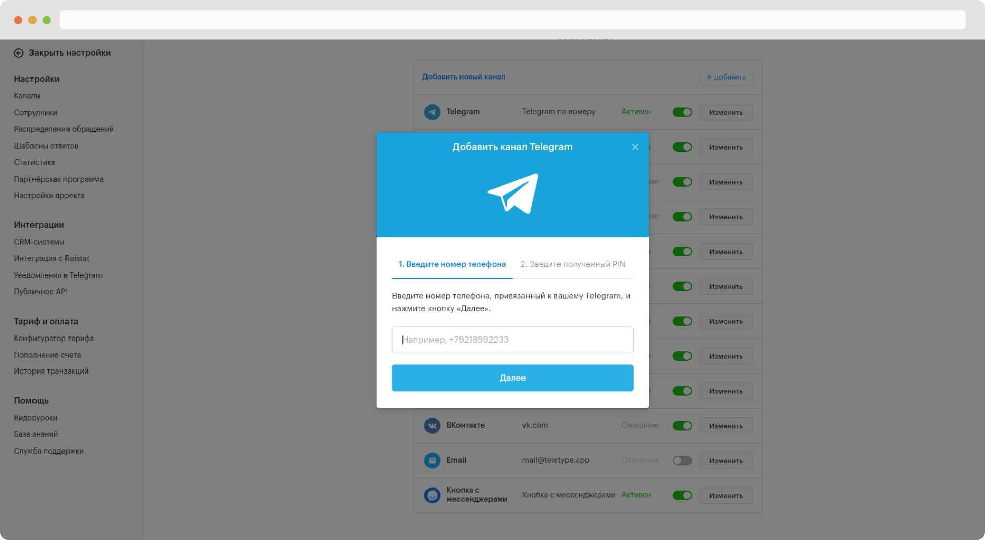Select the Введите номер телефона tab
This screenshot has width=985, height=540.
[452, 264]
